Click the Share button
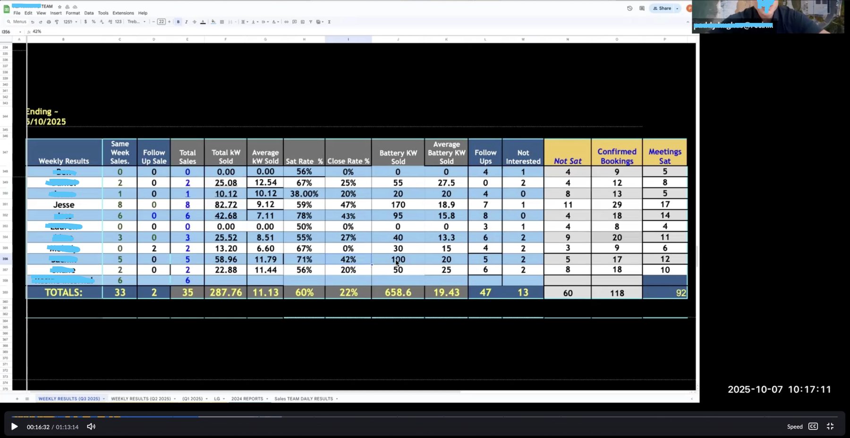The image size is (850, 438). pyautogui.click(x=662, y=8)
